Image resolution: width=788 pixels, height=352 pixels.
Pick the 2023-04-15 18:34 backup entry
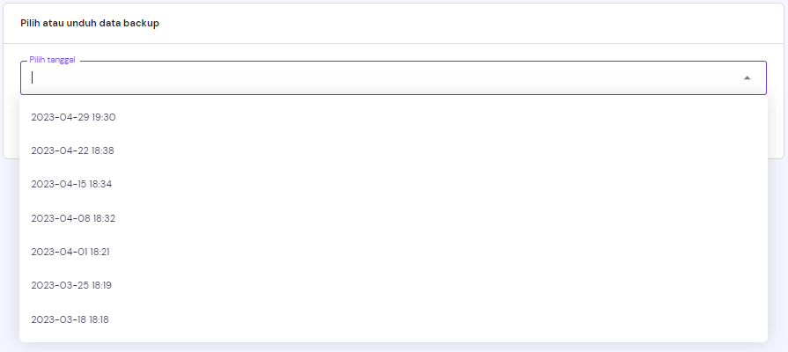point(71,184)
